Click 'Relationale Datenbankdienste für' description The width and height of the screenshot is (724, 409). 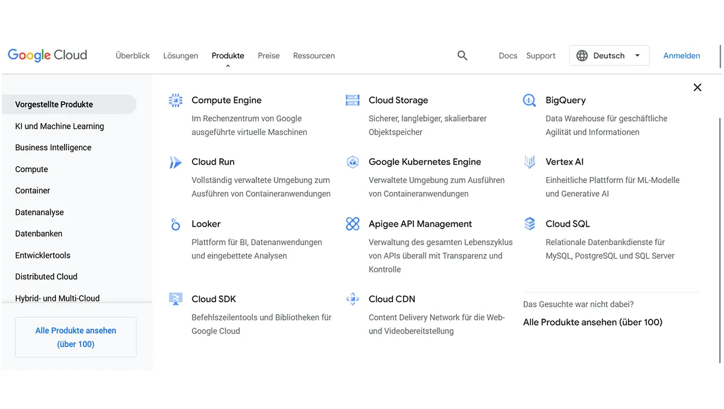605,242
